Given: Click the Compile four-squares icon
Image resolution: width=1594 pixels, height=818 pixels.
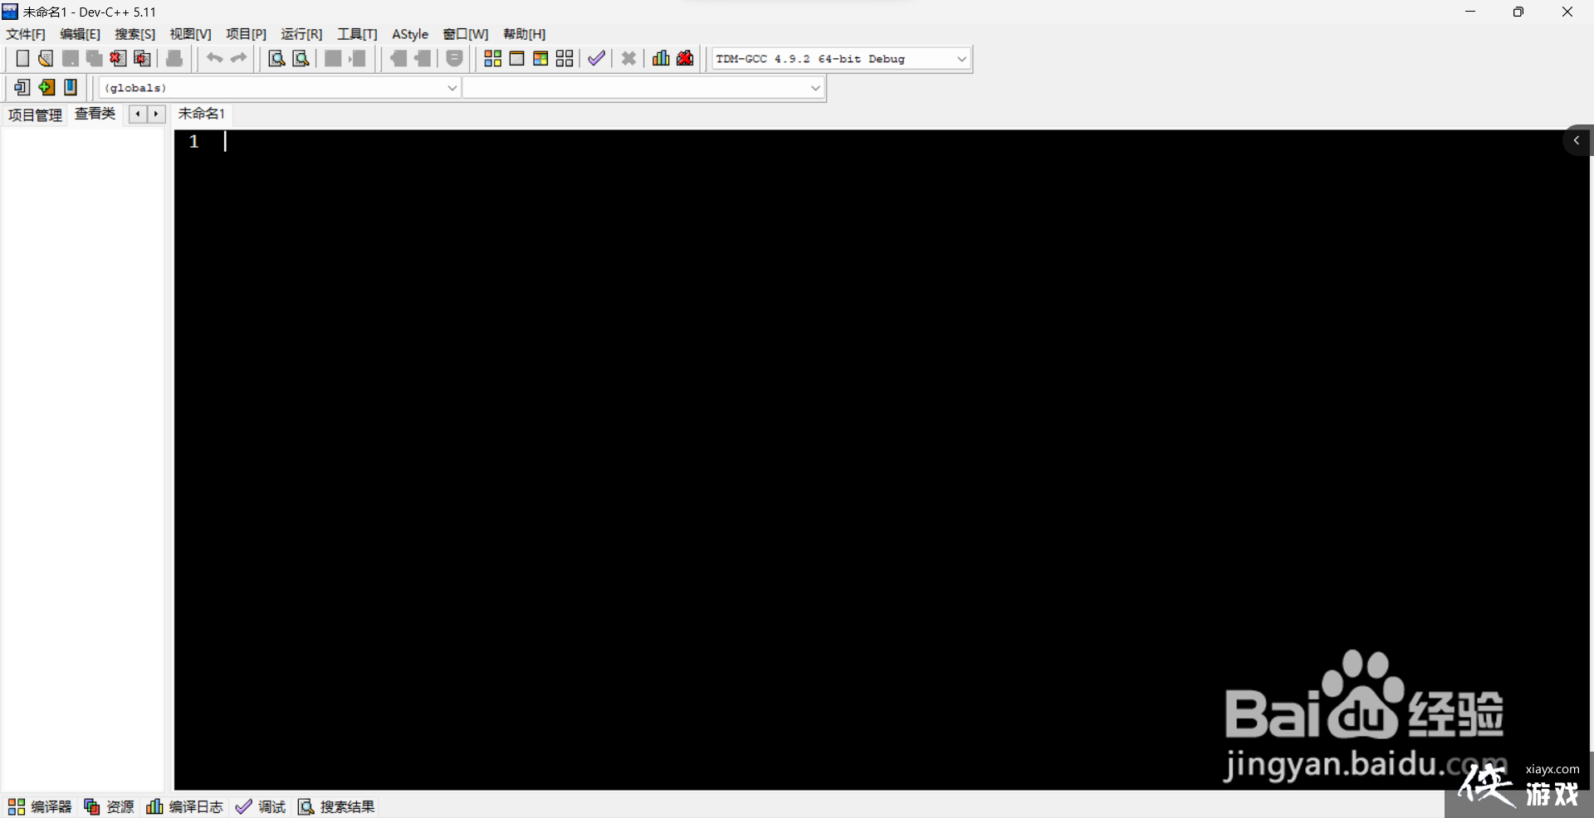Looking at the screenshot, I should [x=492, y=58].
